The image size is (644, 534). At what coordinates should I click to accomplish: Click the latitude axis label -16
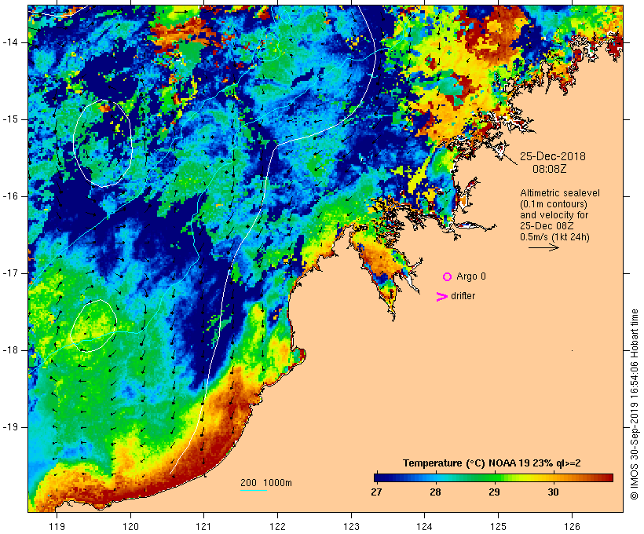point(10,196)
